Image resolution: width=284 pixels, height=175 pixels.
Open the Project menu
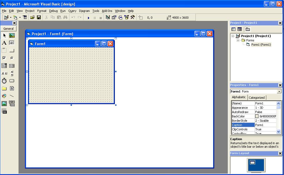tap(30, 11)
